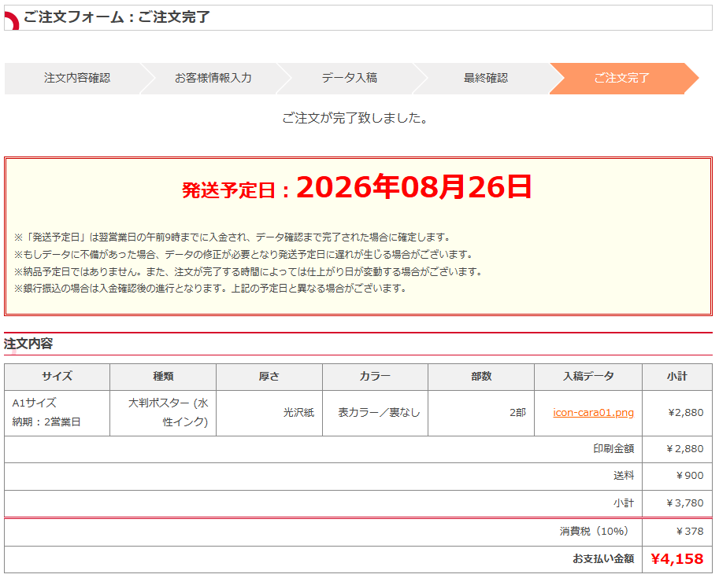
Task: Click the 消費税(10%) row label
Action: (594, 532)
